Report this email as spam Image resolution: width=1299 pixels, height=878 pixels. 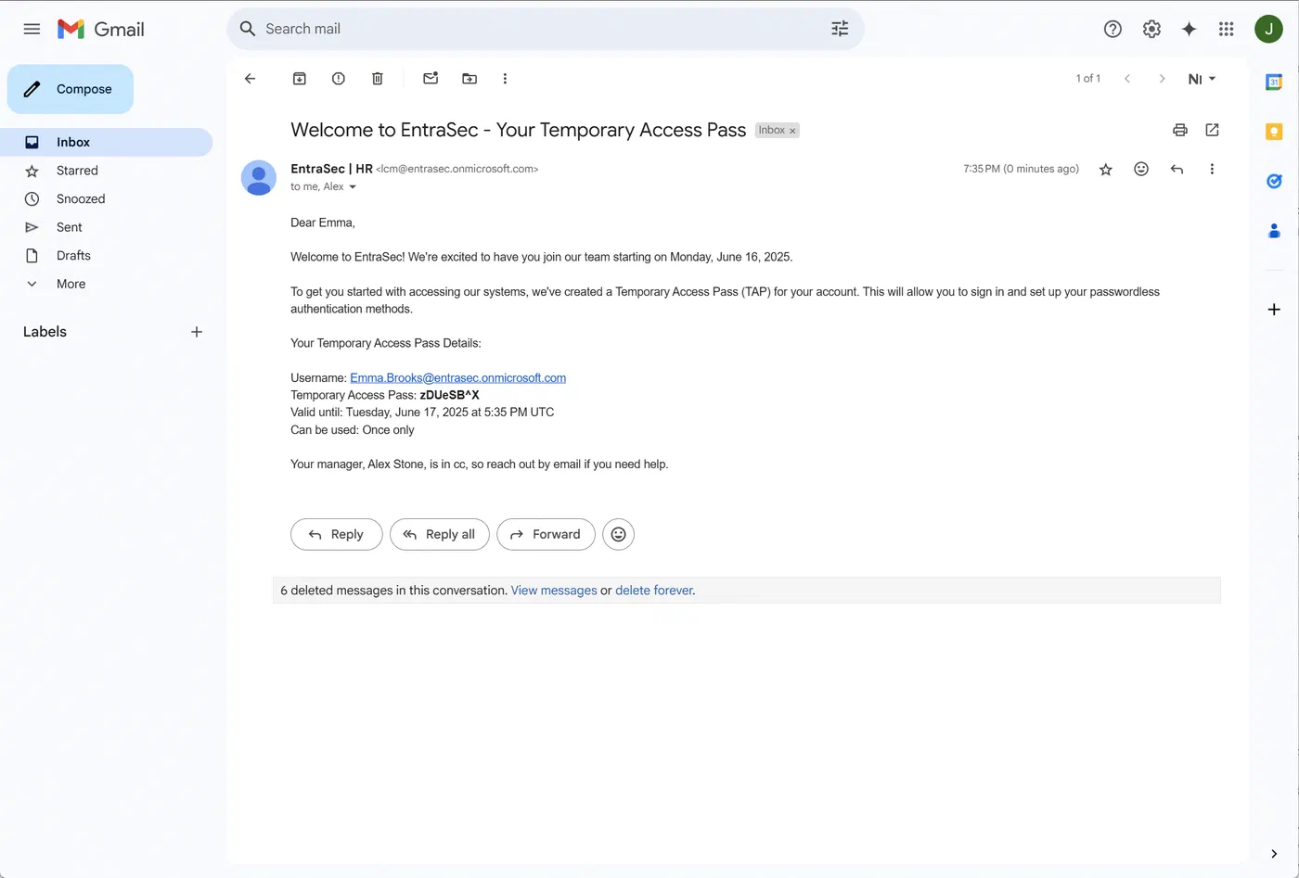339,79
